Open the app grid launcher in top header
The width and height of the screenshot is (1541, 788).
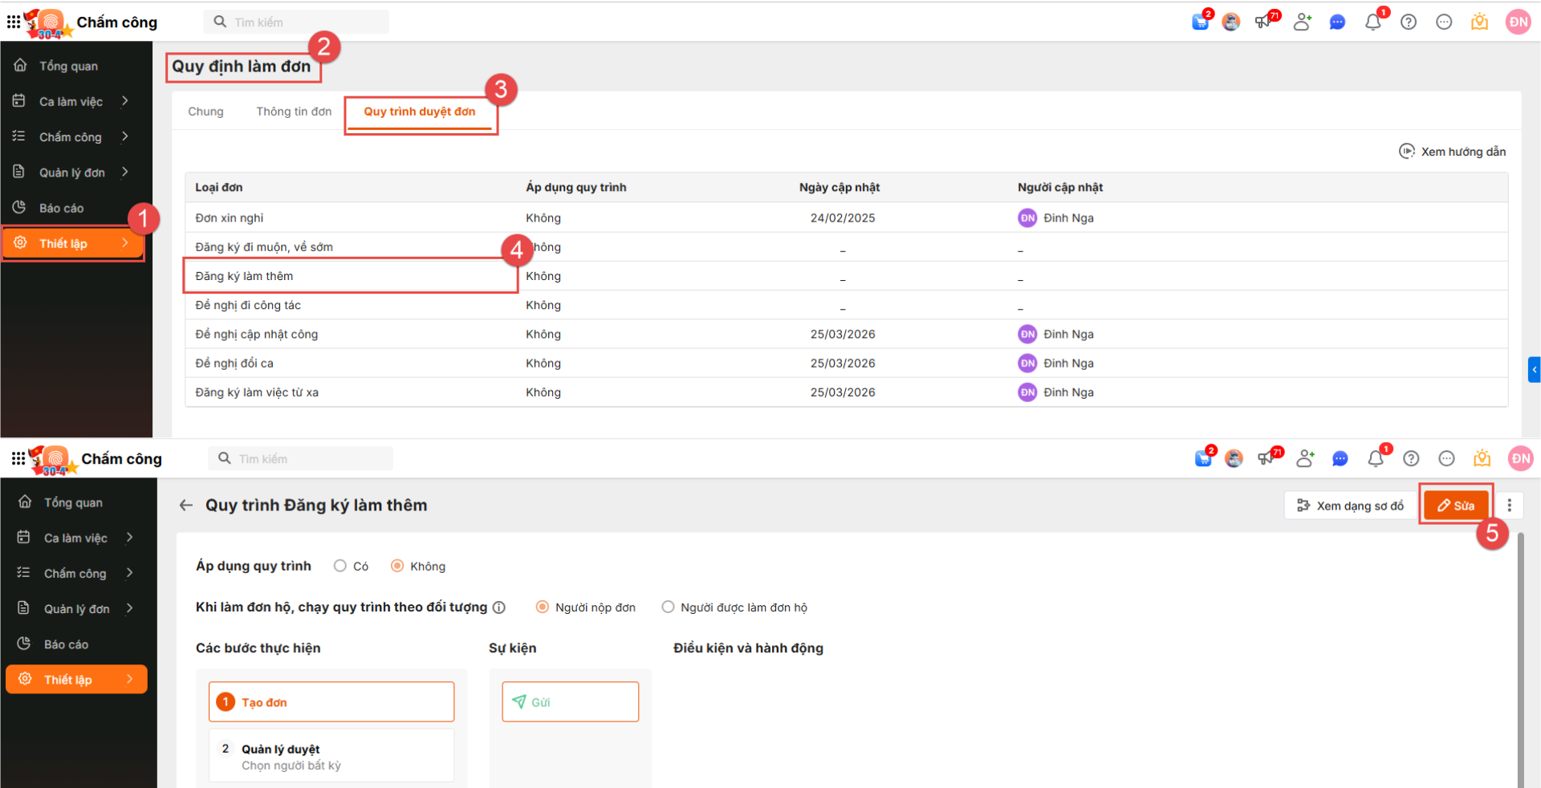click(x=14, y=22)
